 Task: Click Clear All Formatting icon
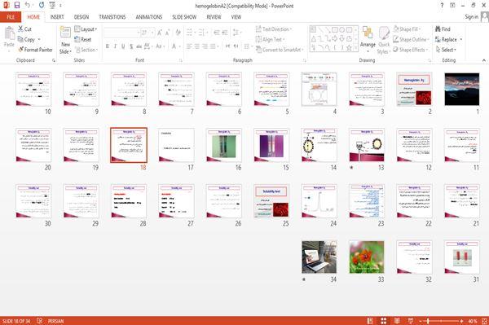[178, 32]
